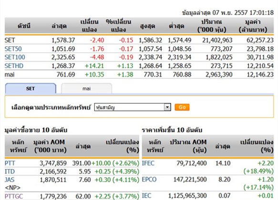
Task: Click the orange Go button
Action: (182, 107)
